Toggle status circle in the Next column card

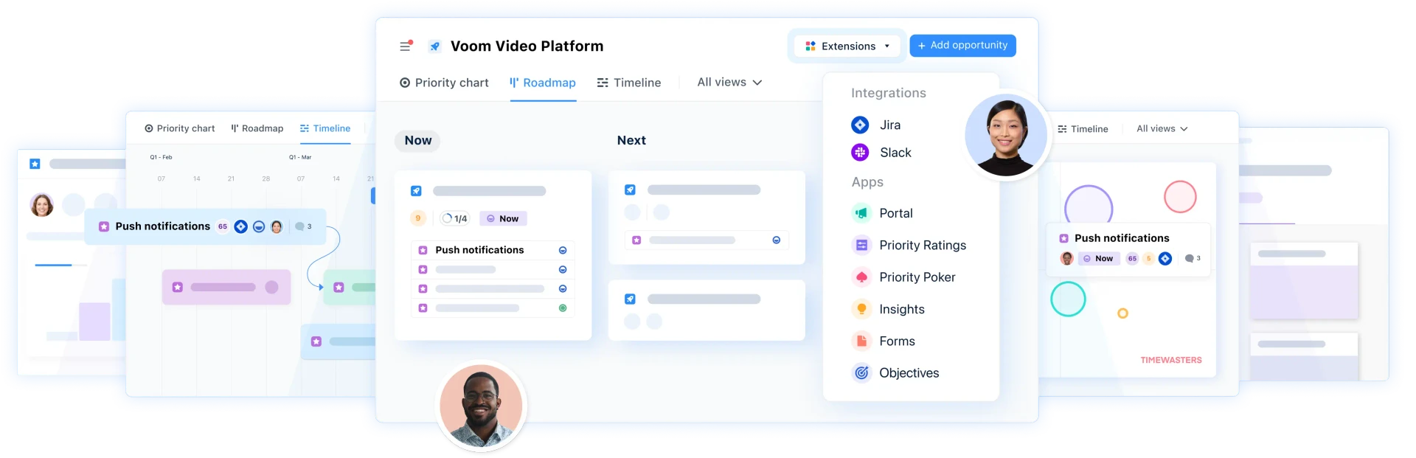(x=776, y=240)
